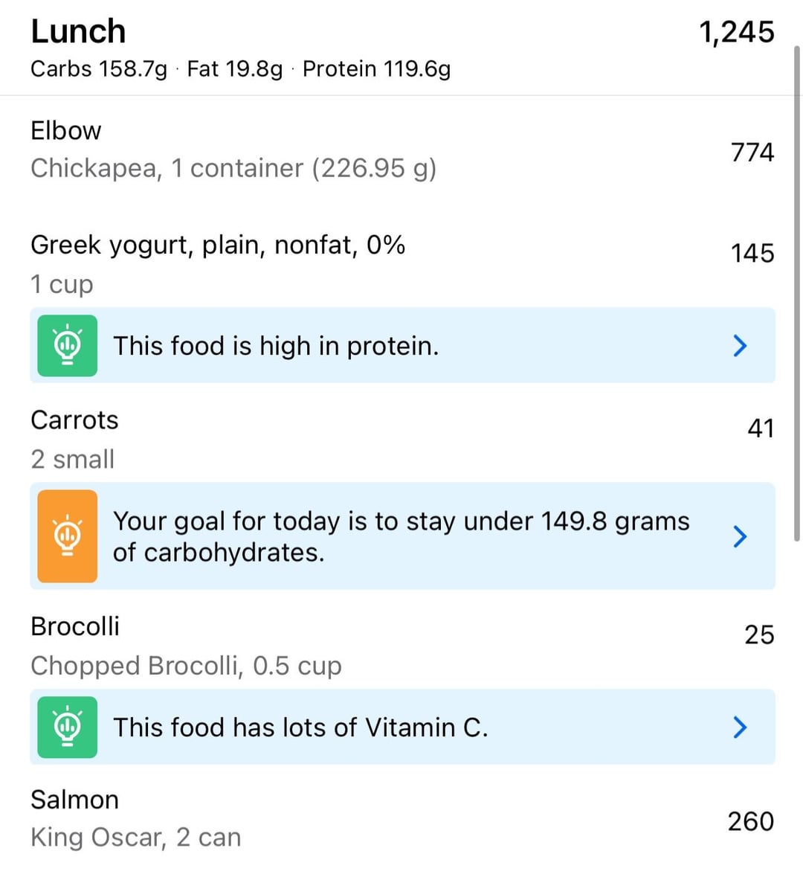Image resolution: width=803 pixels, height=880 pixels.
Task: Tap the 1,245 lunch calorie total
Action: (x=737, y=32)
